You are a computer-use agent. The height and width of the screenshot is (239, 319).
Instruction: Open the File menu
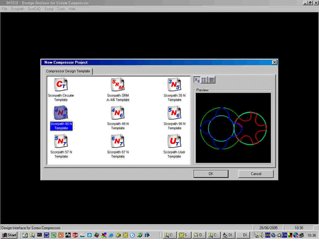(5, 9)
